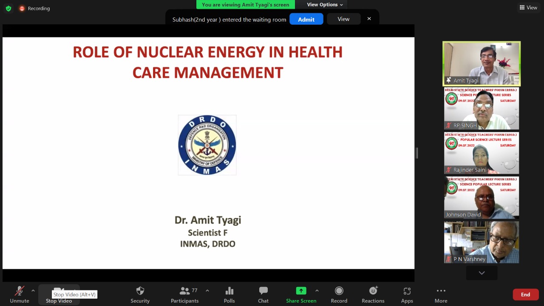Click the panel divider handle beside the slide
The width and height of the screenshot is (544, 306).
(417, 153)
